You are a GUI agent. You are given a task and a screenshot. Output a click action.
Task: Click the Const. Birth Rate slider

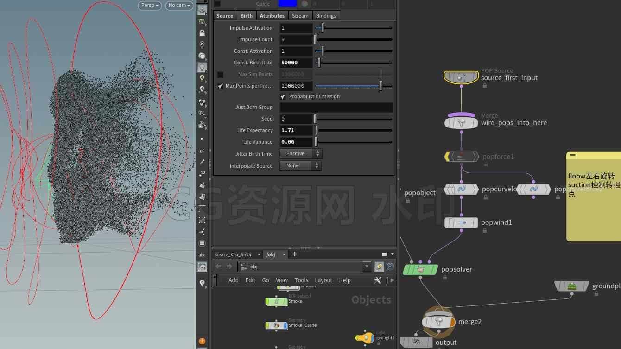pos(354,63)
